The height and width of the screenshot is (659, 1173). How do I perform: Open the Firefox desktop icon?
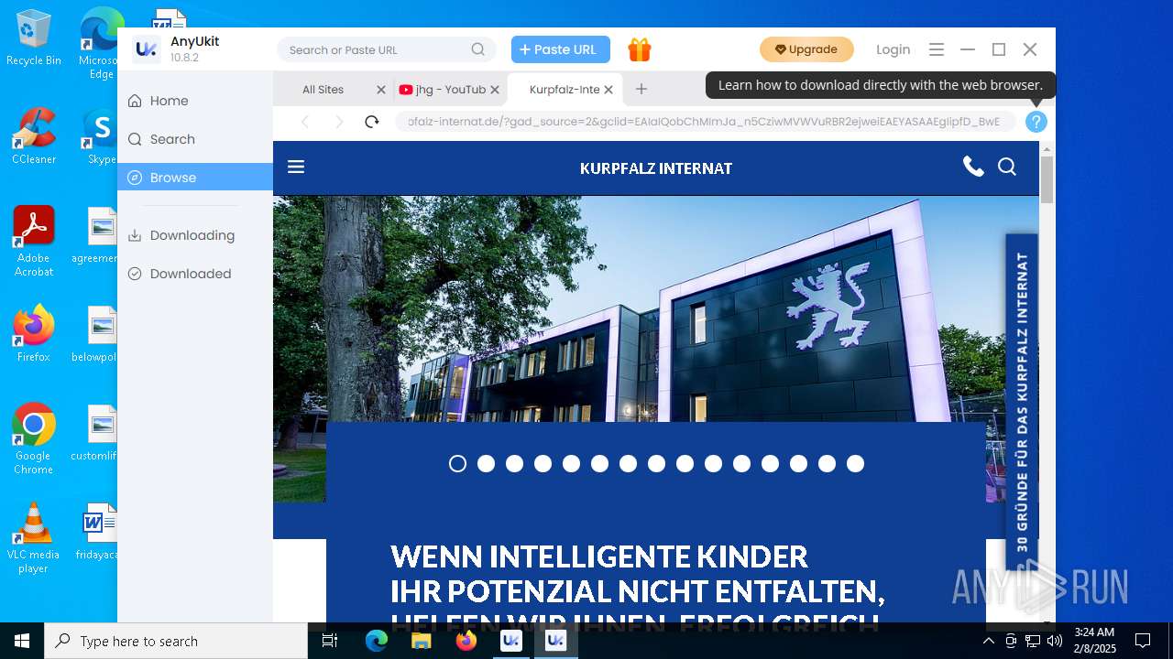[x=34, y=334]
